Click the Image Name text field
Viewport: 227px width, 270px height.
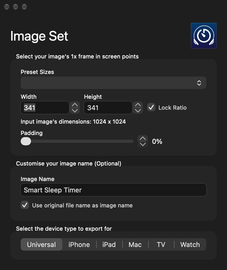(114, 190)
